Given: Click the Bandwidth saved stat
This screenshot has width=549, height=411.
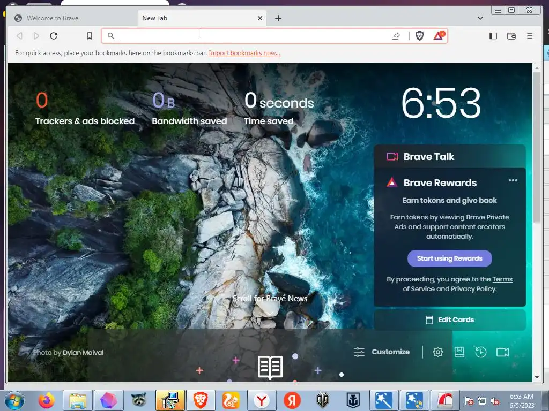Looking at the screenshot, I should [189, 108].
